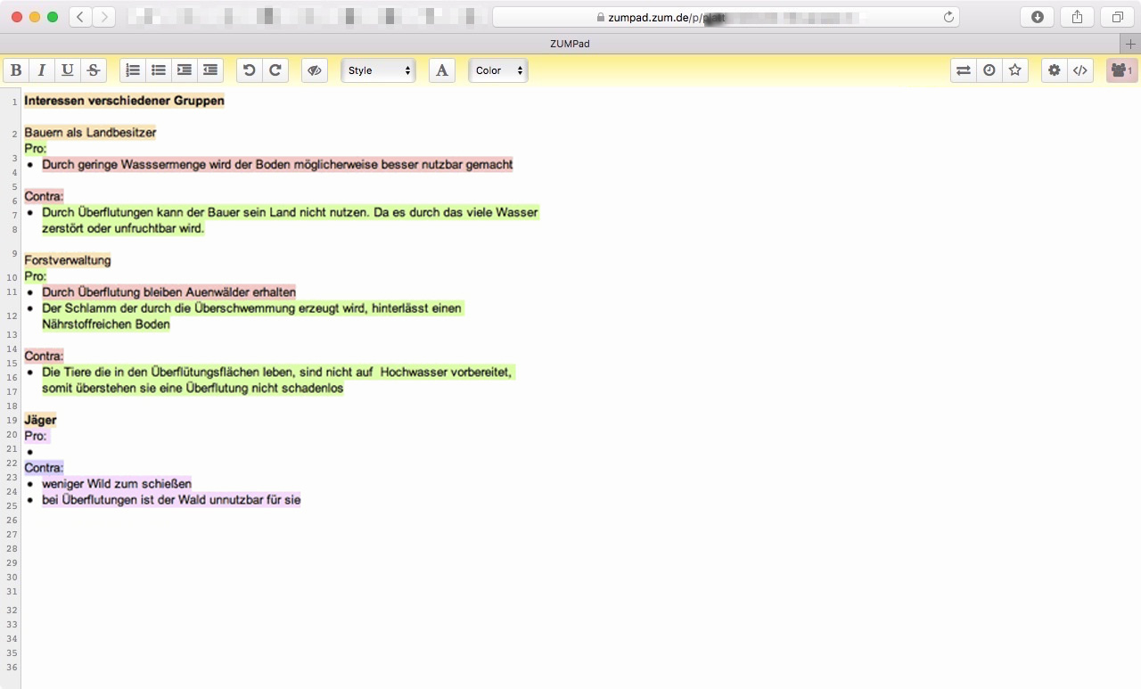Clear authorship colors with eye icon
Viewport: 1141px width, 689px height.
pos(315,70)
